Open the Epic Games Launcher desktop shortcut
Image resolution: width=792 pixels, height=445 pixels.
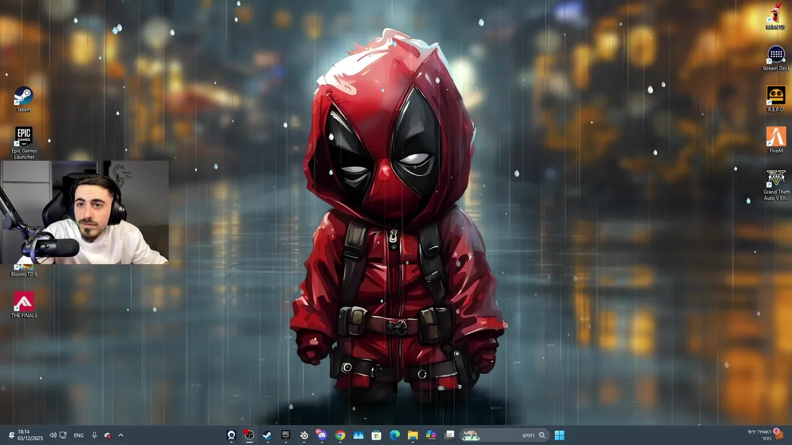click(x=24, y=143)
